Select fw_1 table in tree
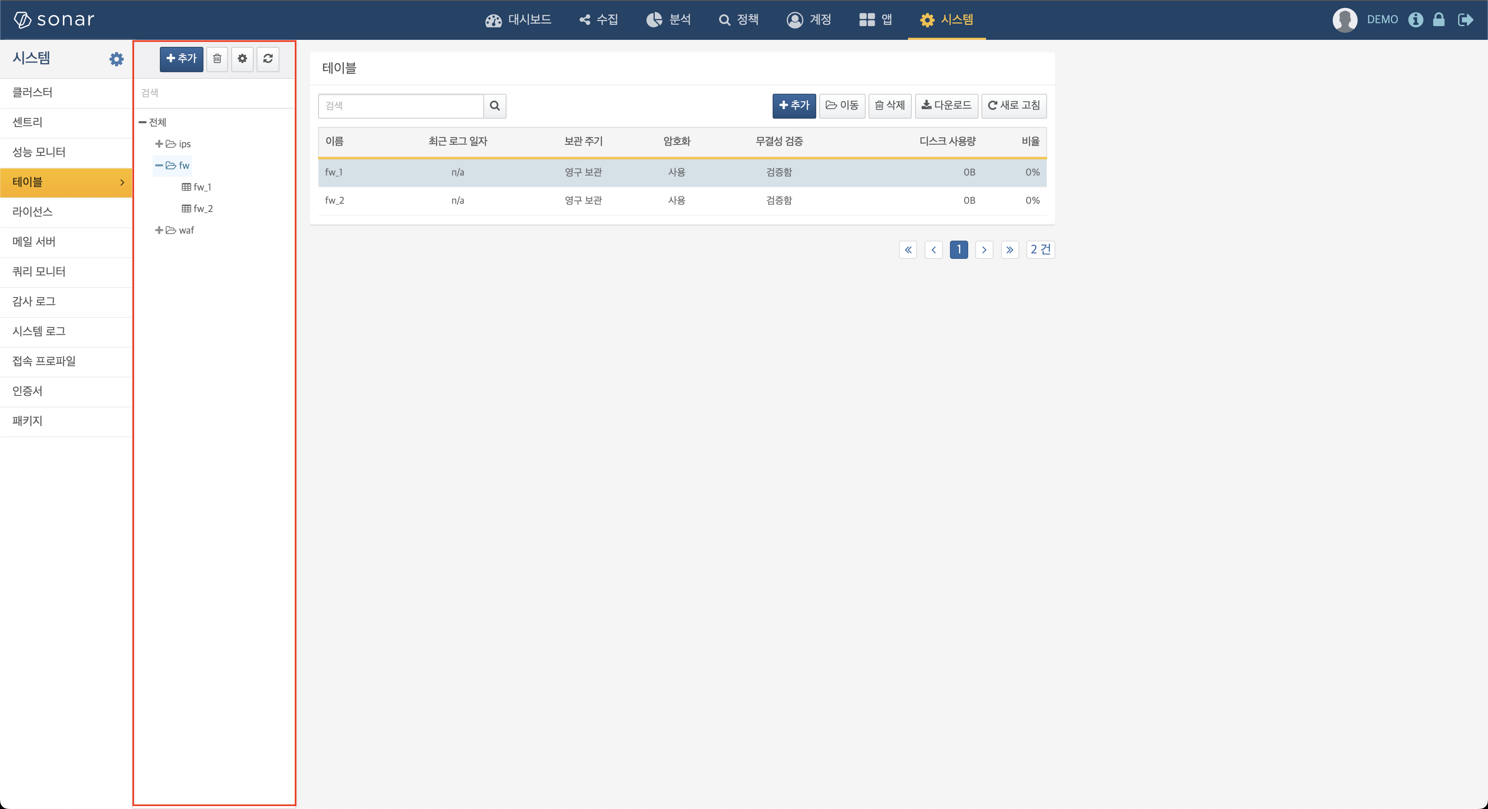 [x=197, y=187]
